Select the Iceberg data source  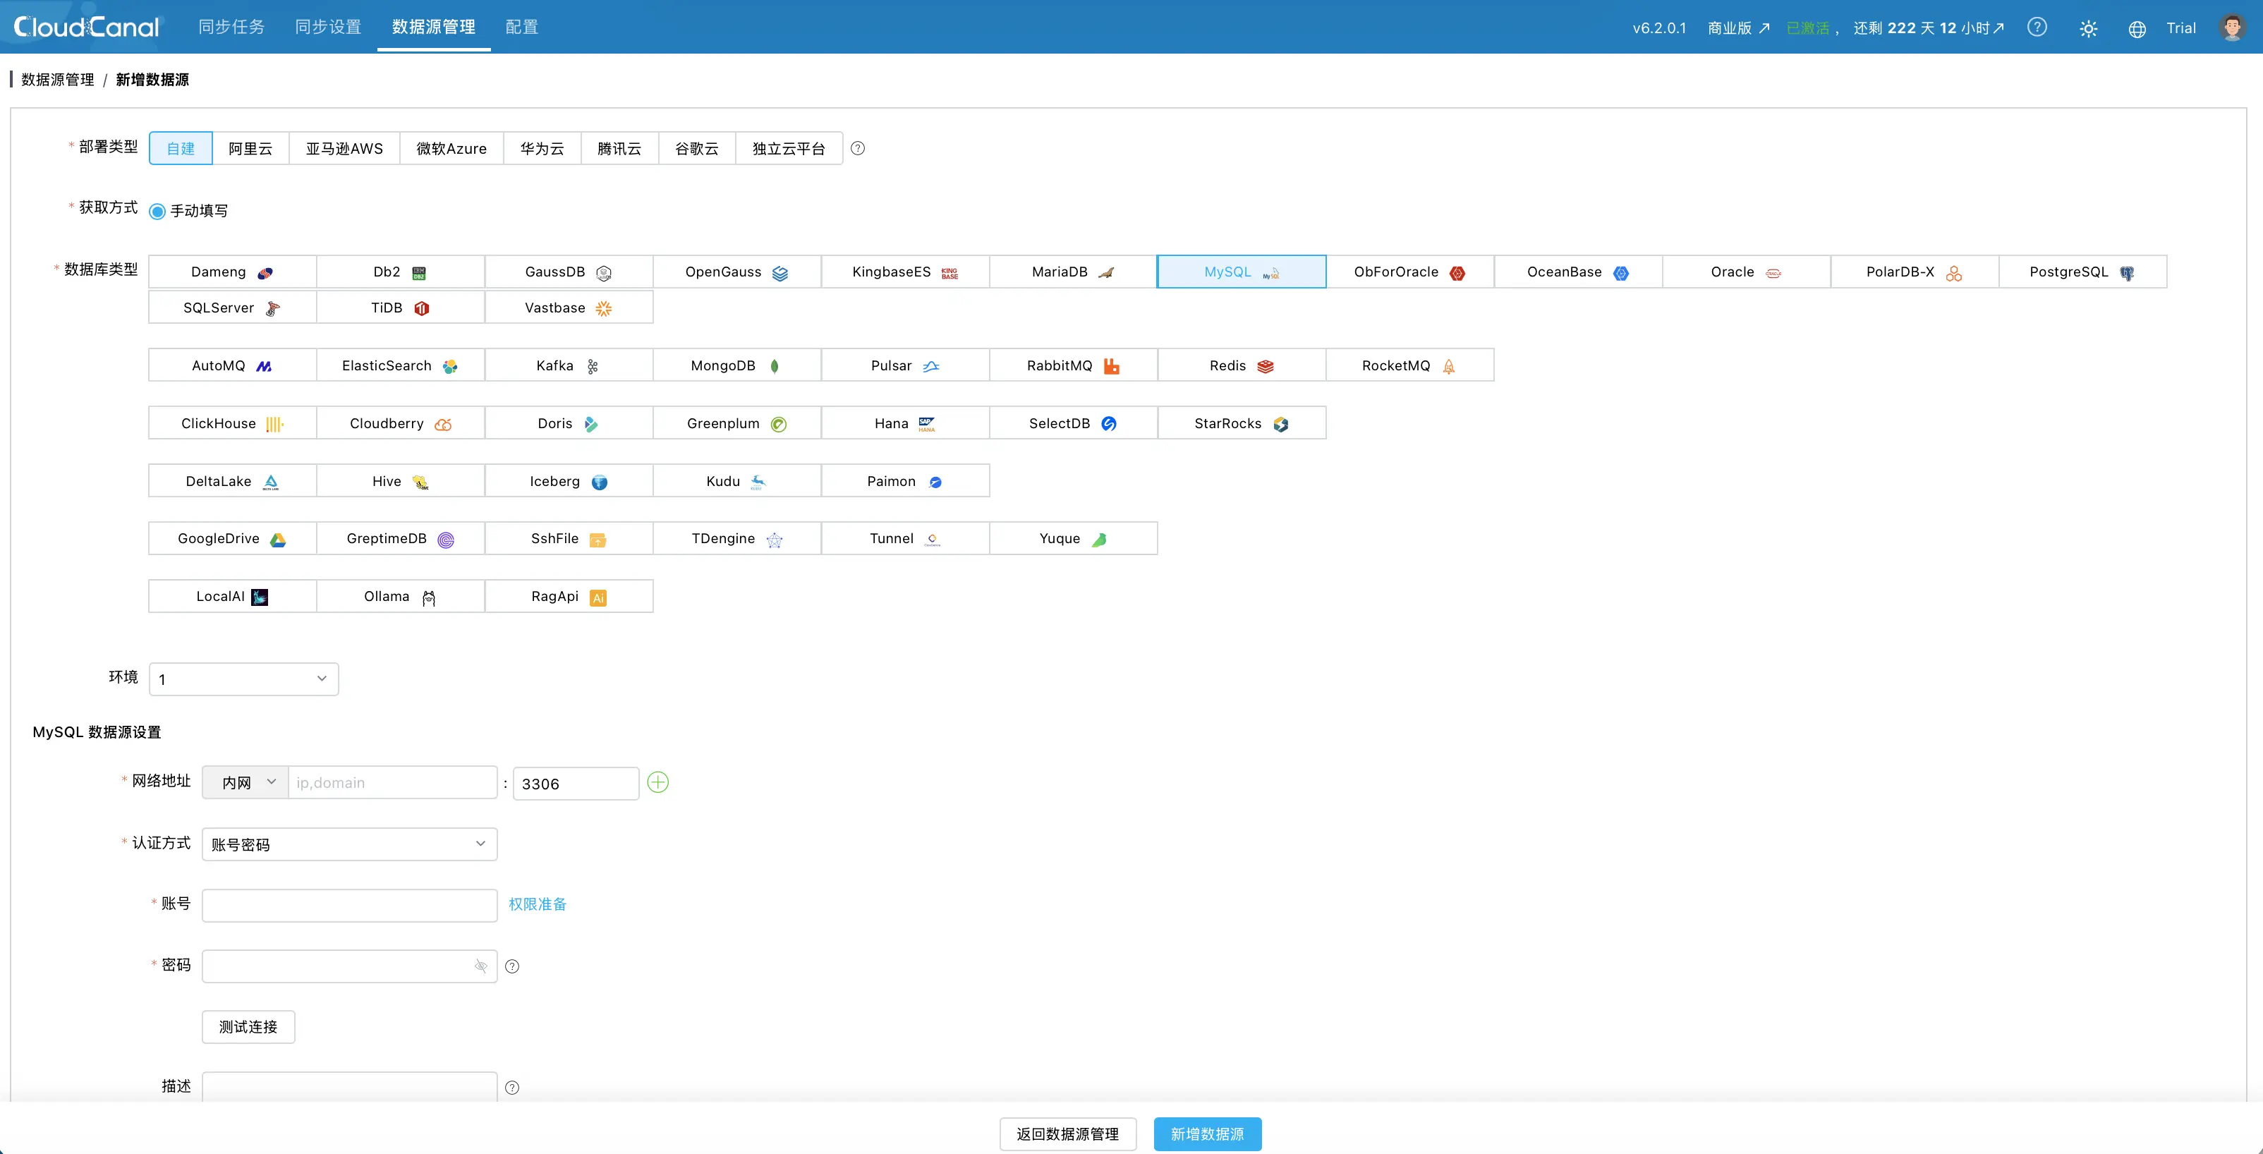pyautogui.click(x=569, y=481)
